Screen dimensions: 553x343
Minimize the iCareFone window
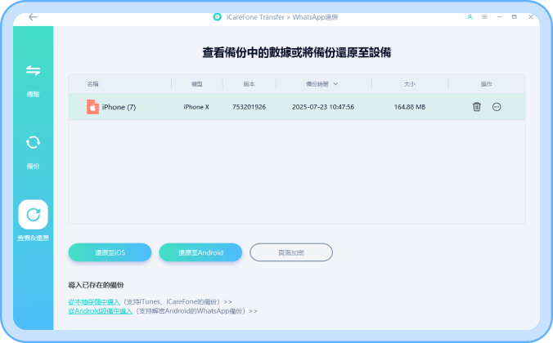pyautogui.click(x=499, y=16)
